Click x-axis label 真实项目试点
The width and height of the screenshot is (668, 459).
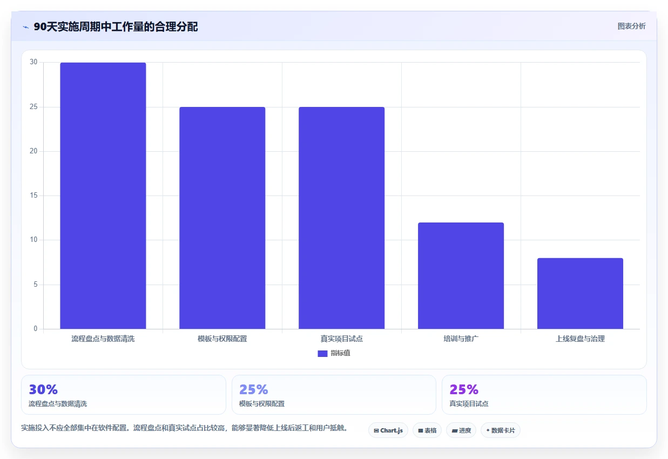[341, 339]
